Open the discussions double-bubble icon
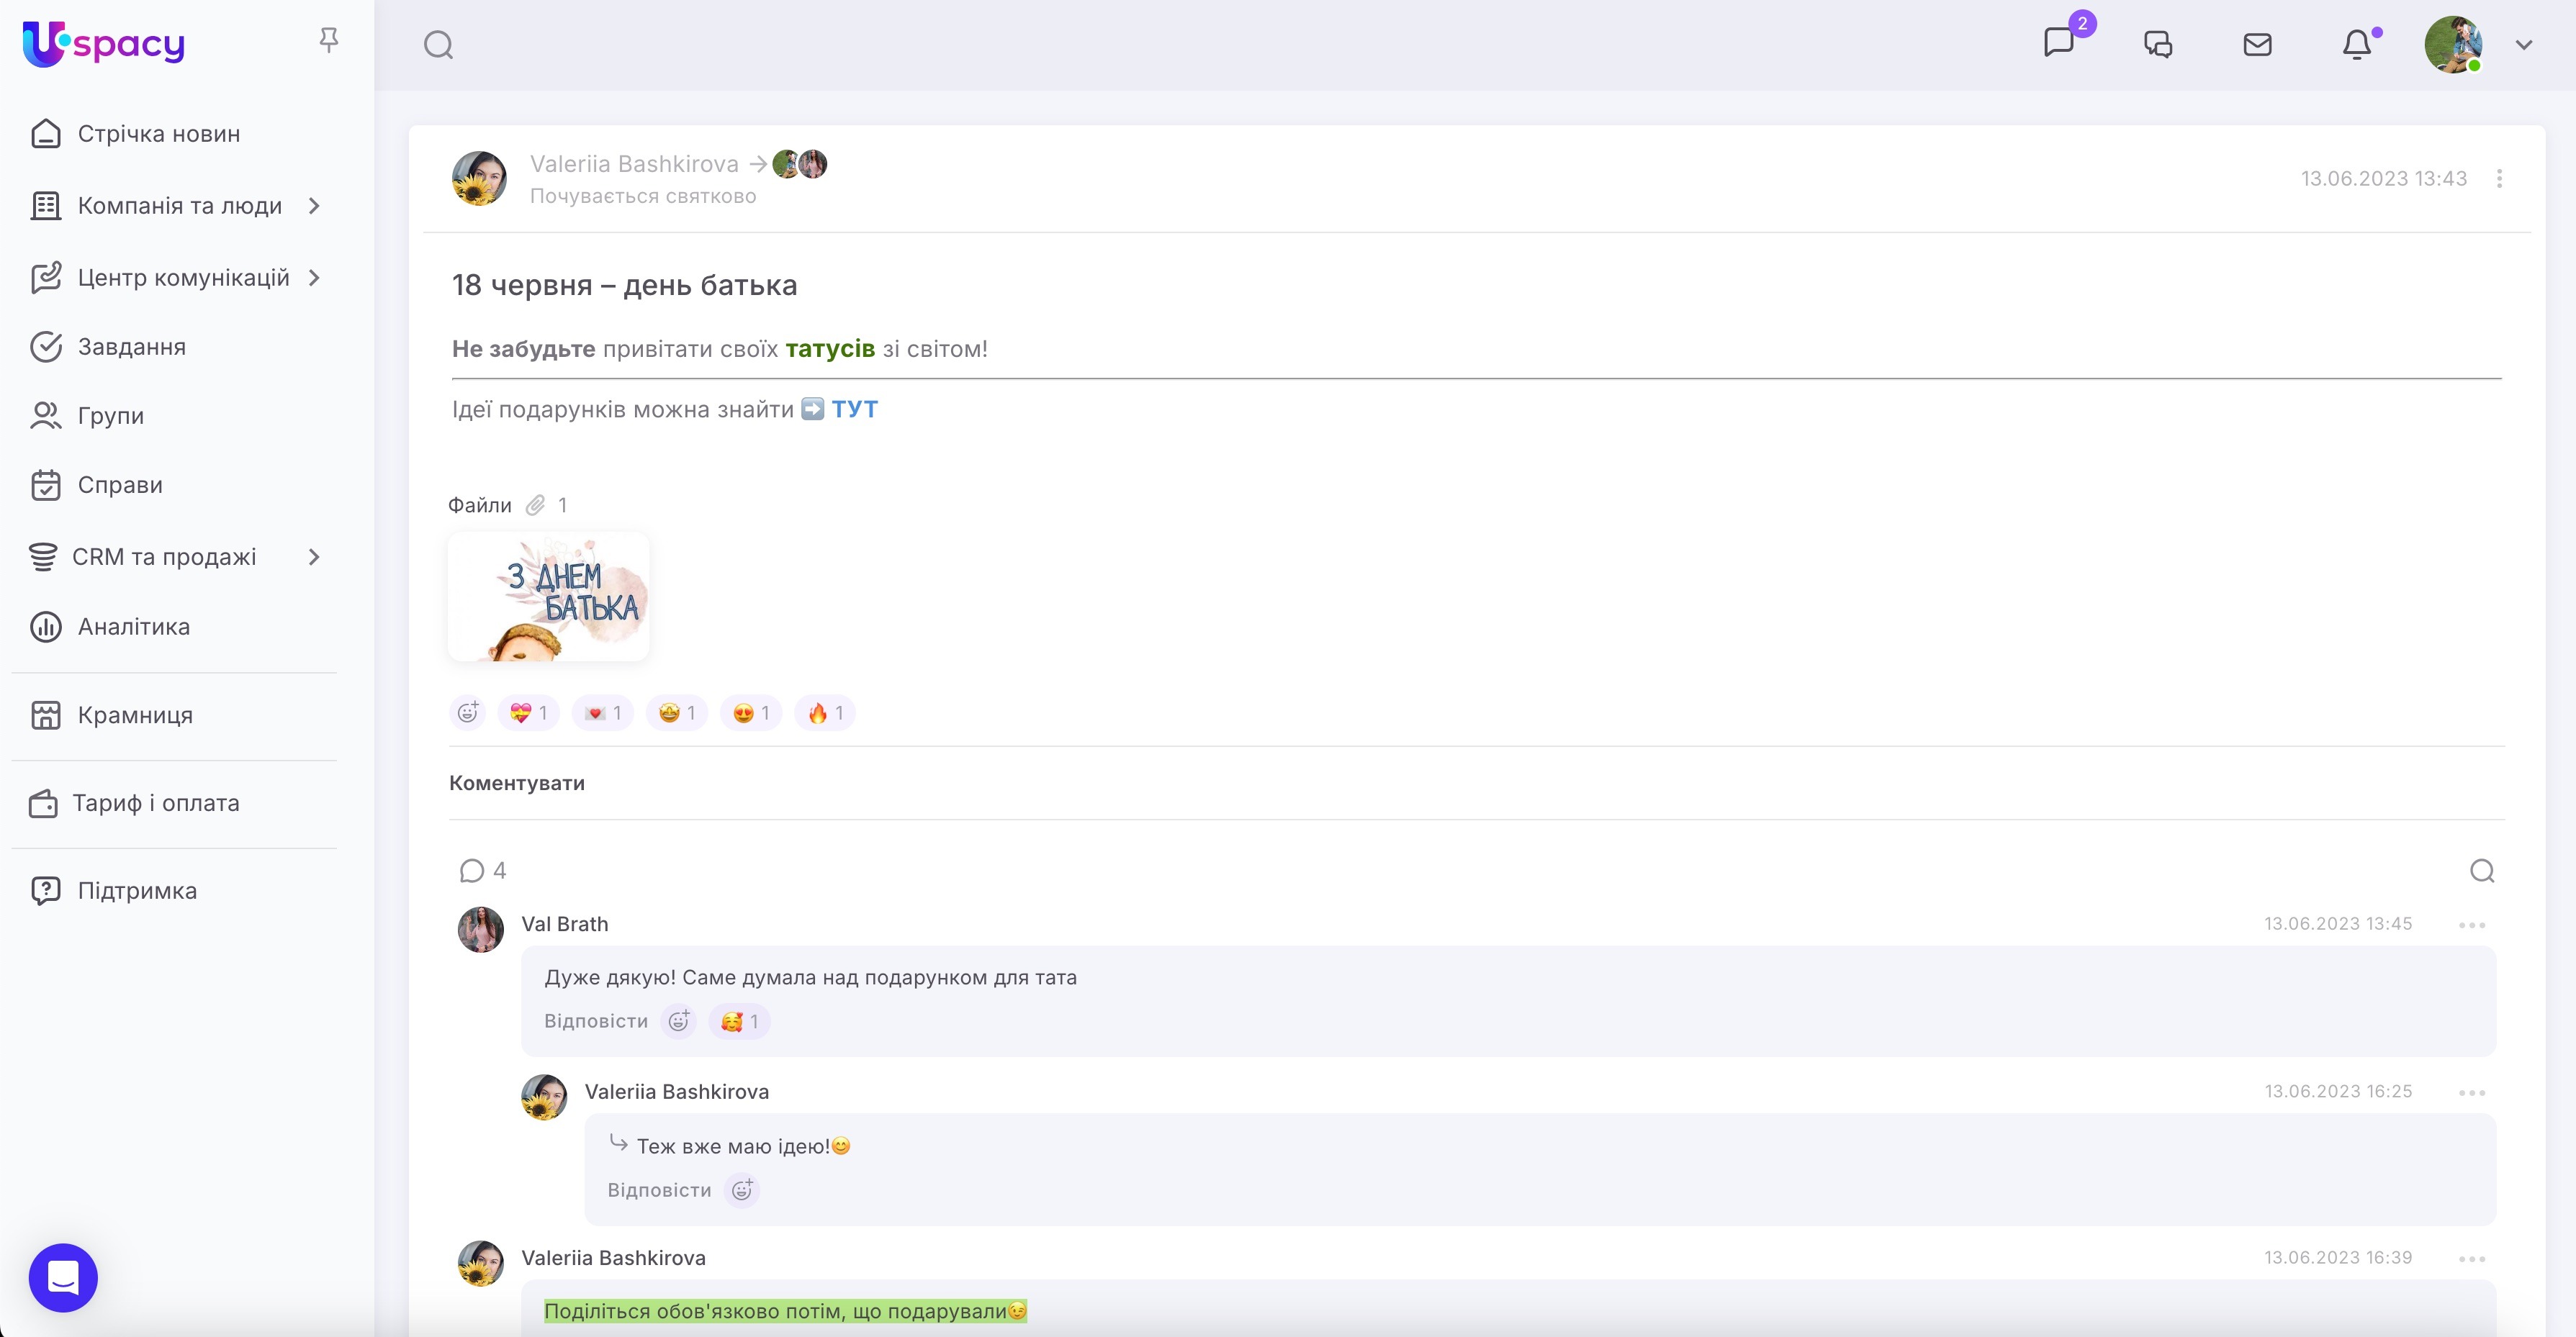2576x1337 pixels. point(2158,44)
